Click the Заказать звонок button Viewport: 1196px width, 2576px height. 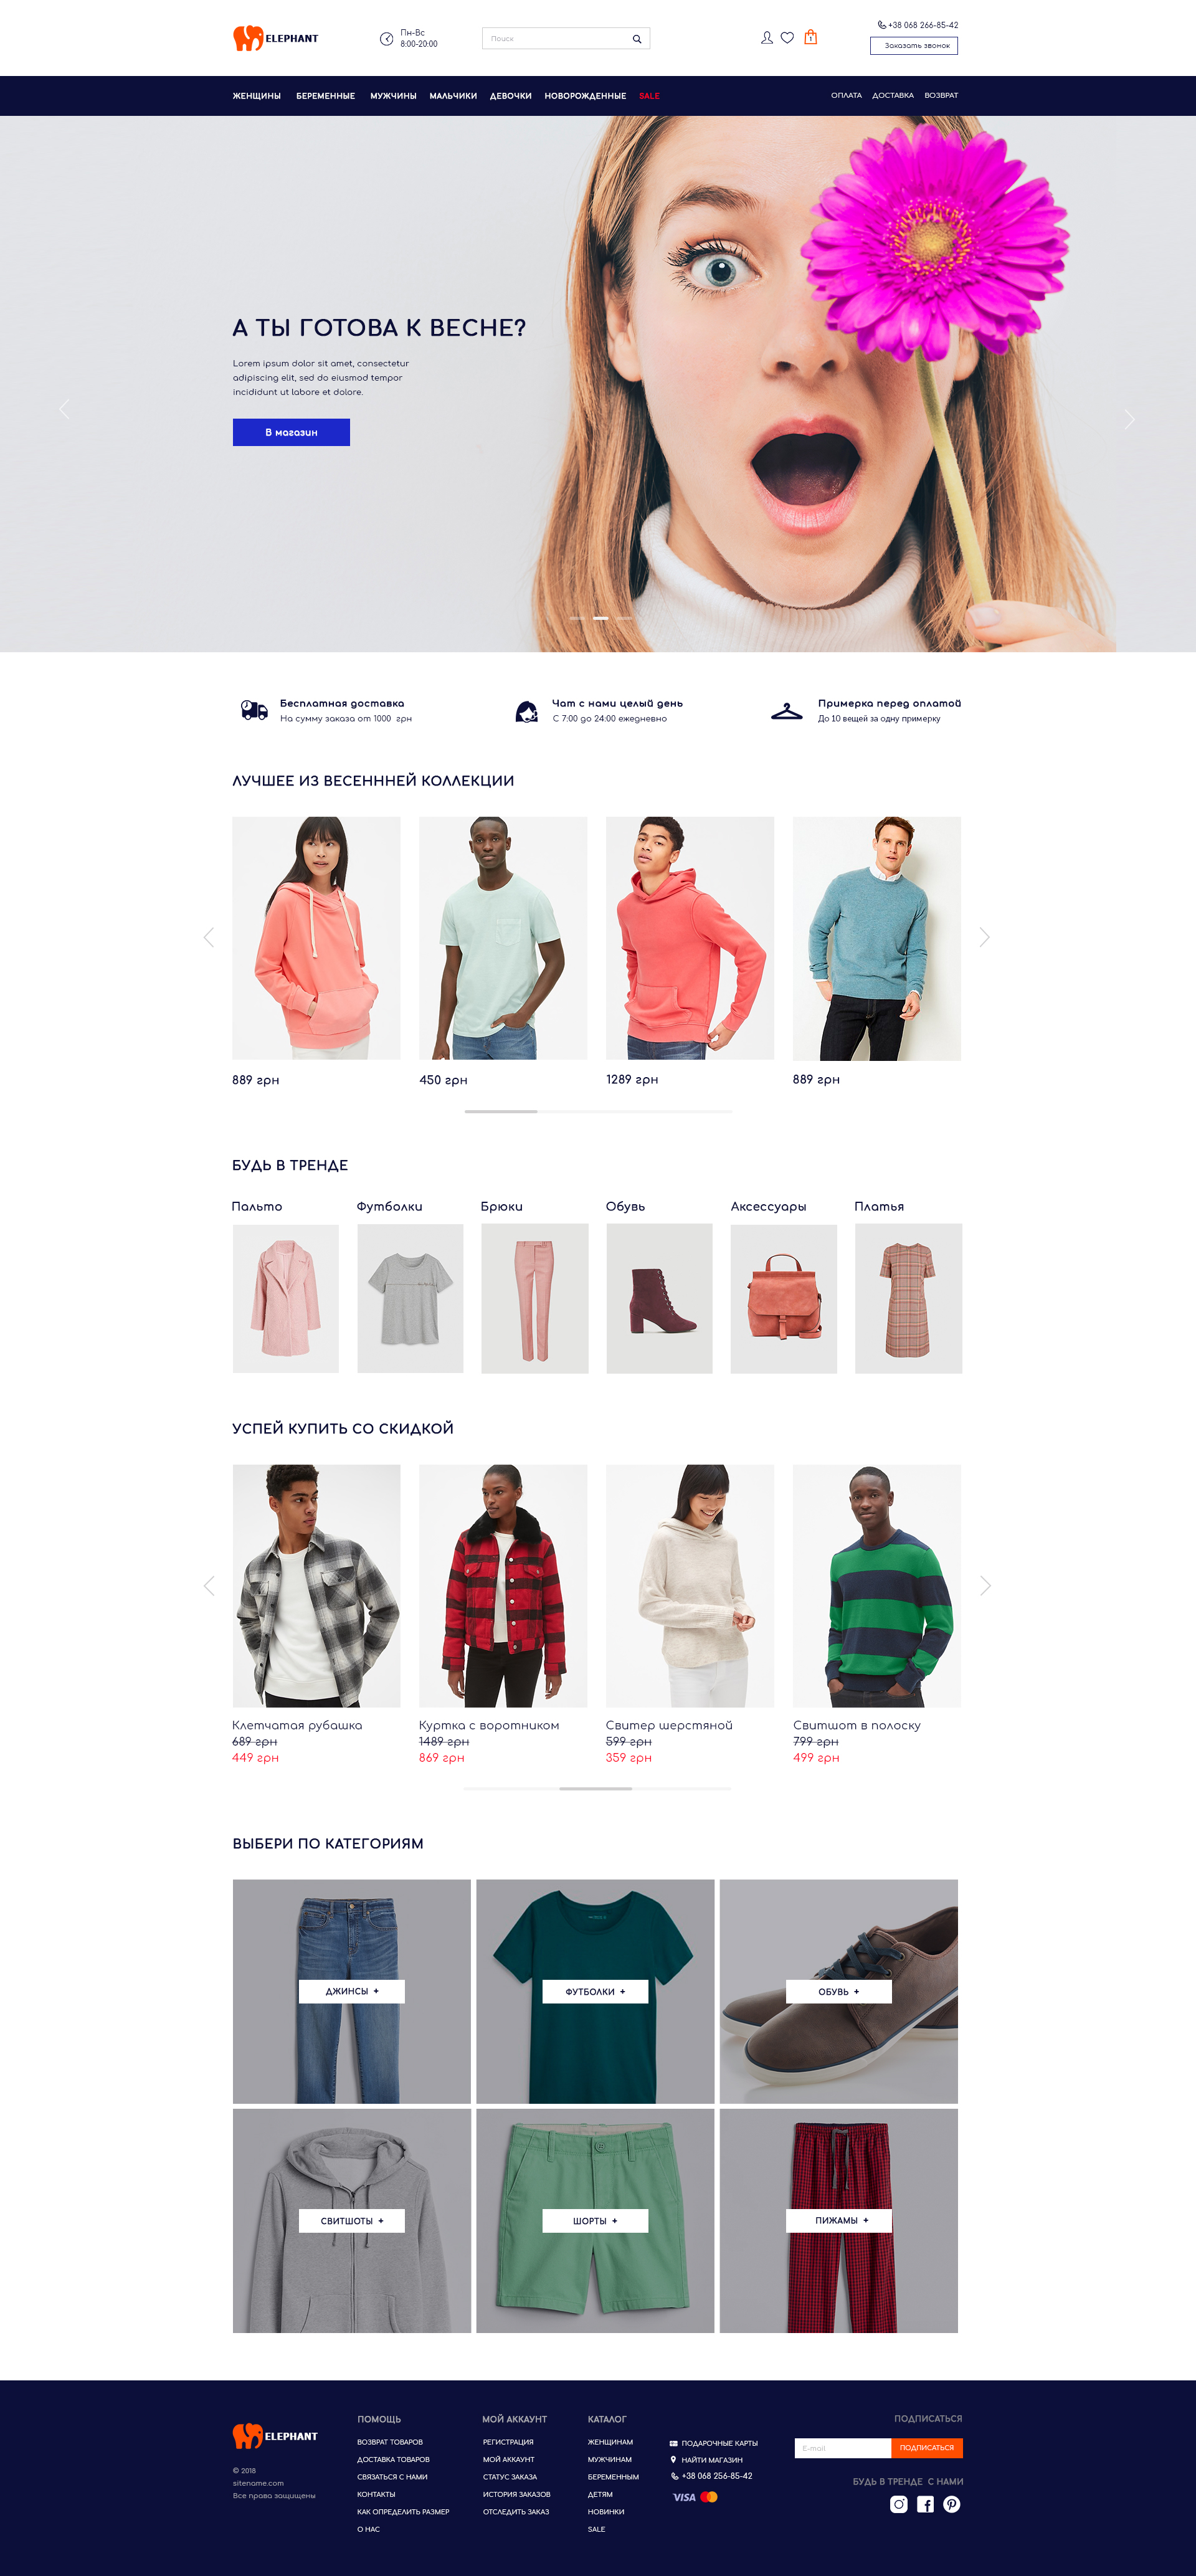914,46
